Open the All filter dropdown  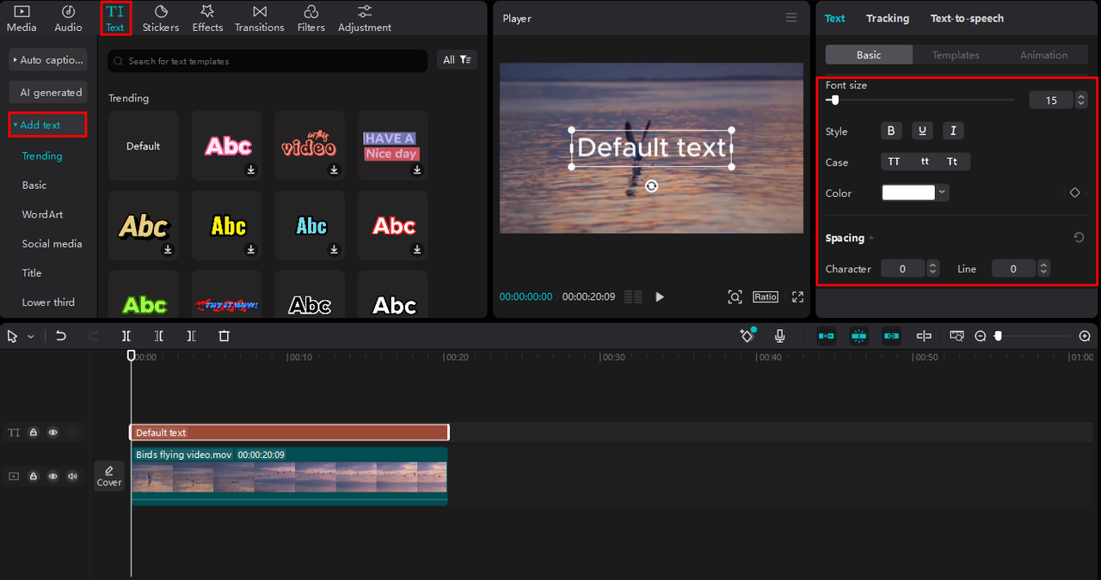[x=457, y=60]
